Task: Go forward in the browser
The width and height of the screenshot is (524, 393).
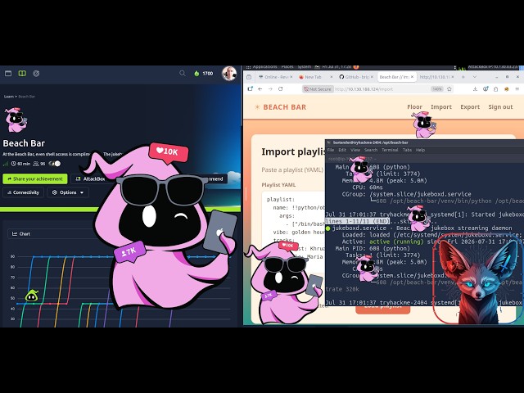Action: pyautogui.click(x=270, y=89)
